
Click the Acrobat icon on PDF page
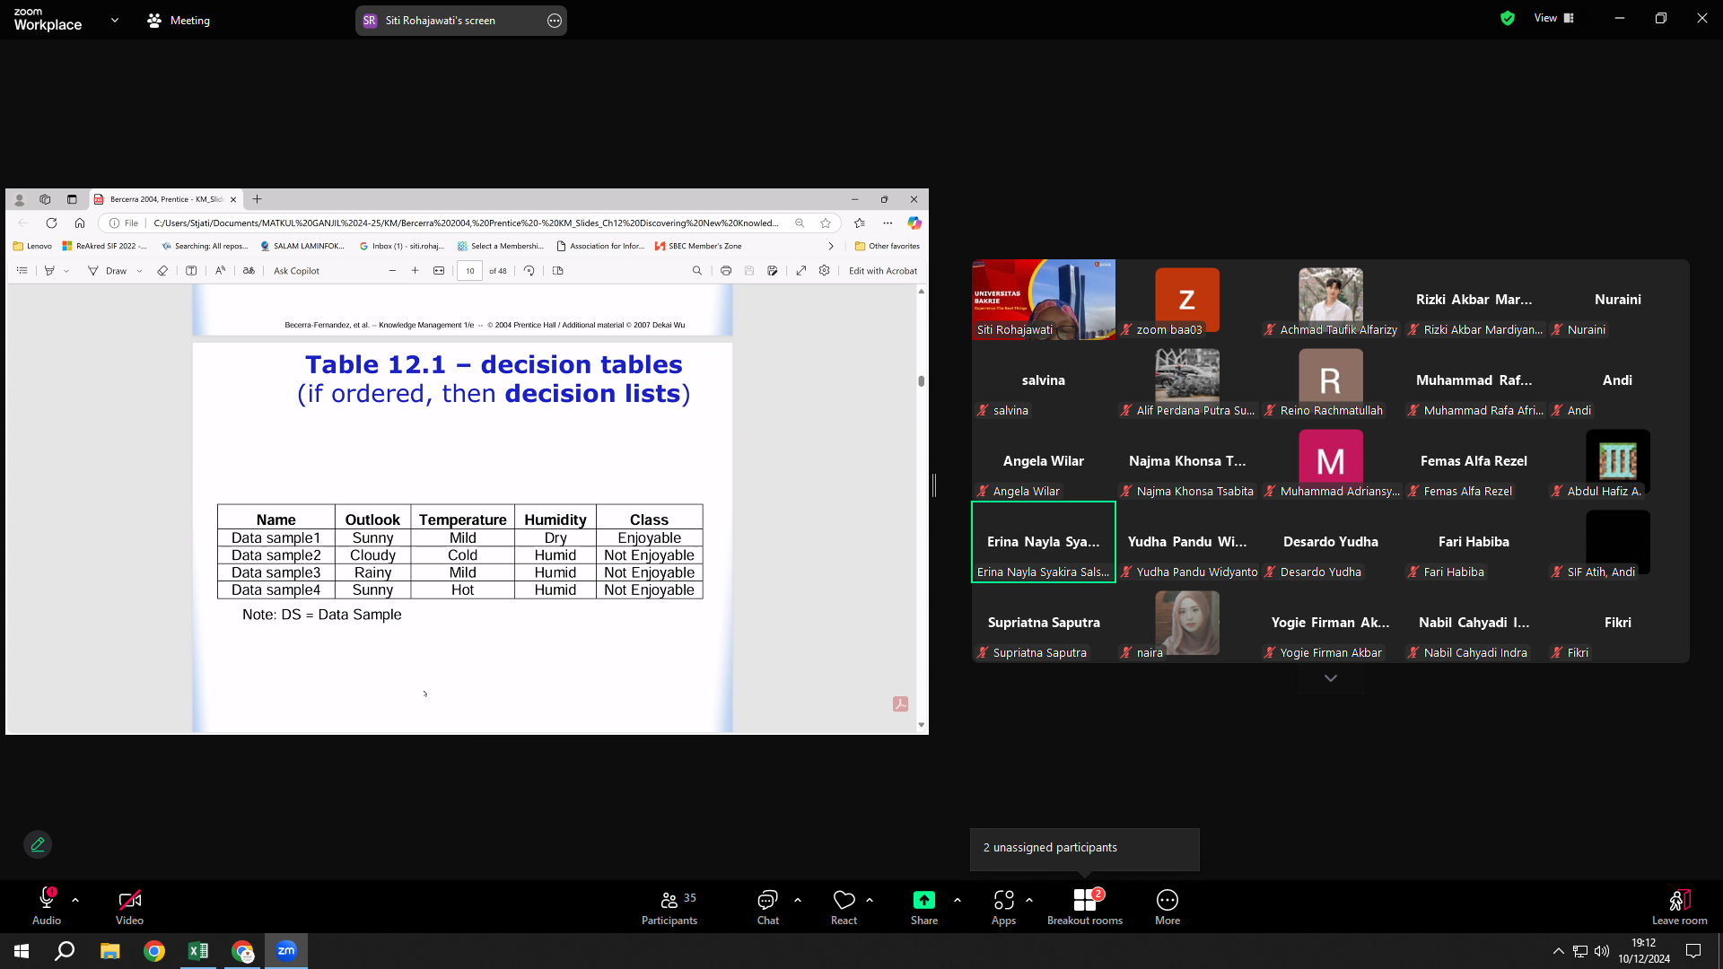[900, 704]
